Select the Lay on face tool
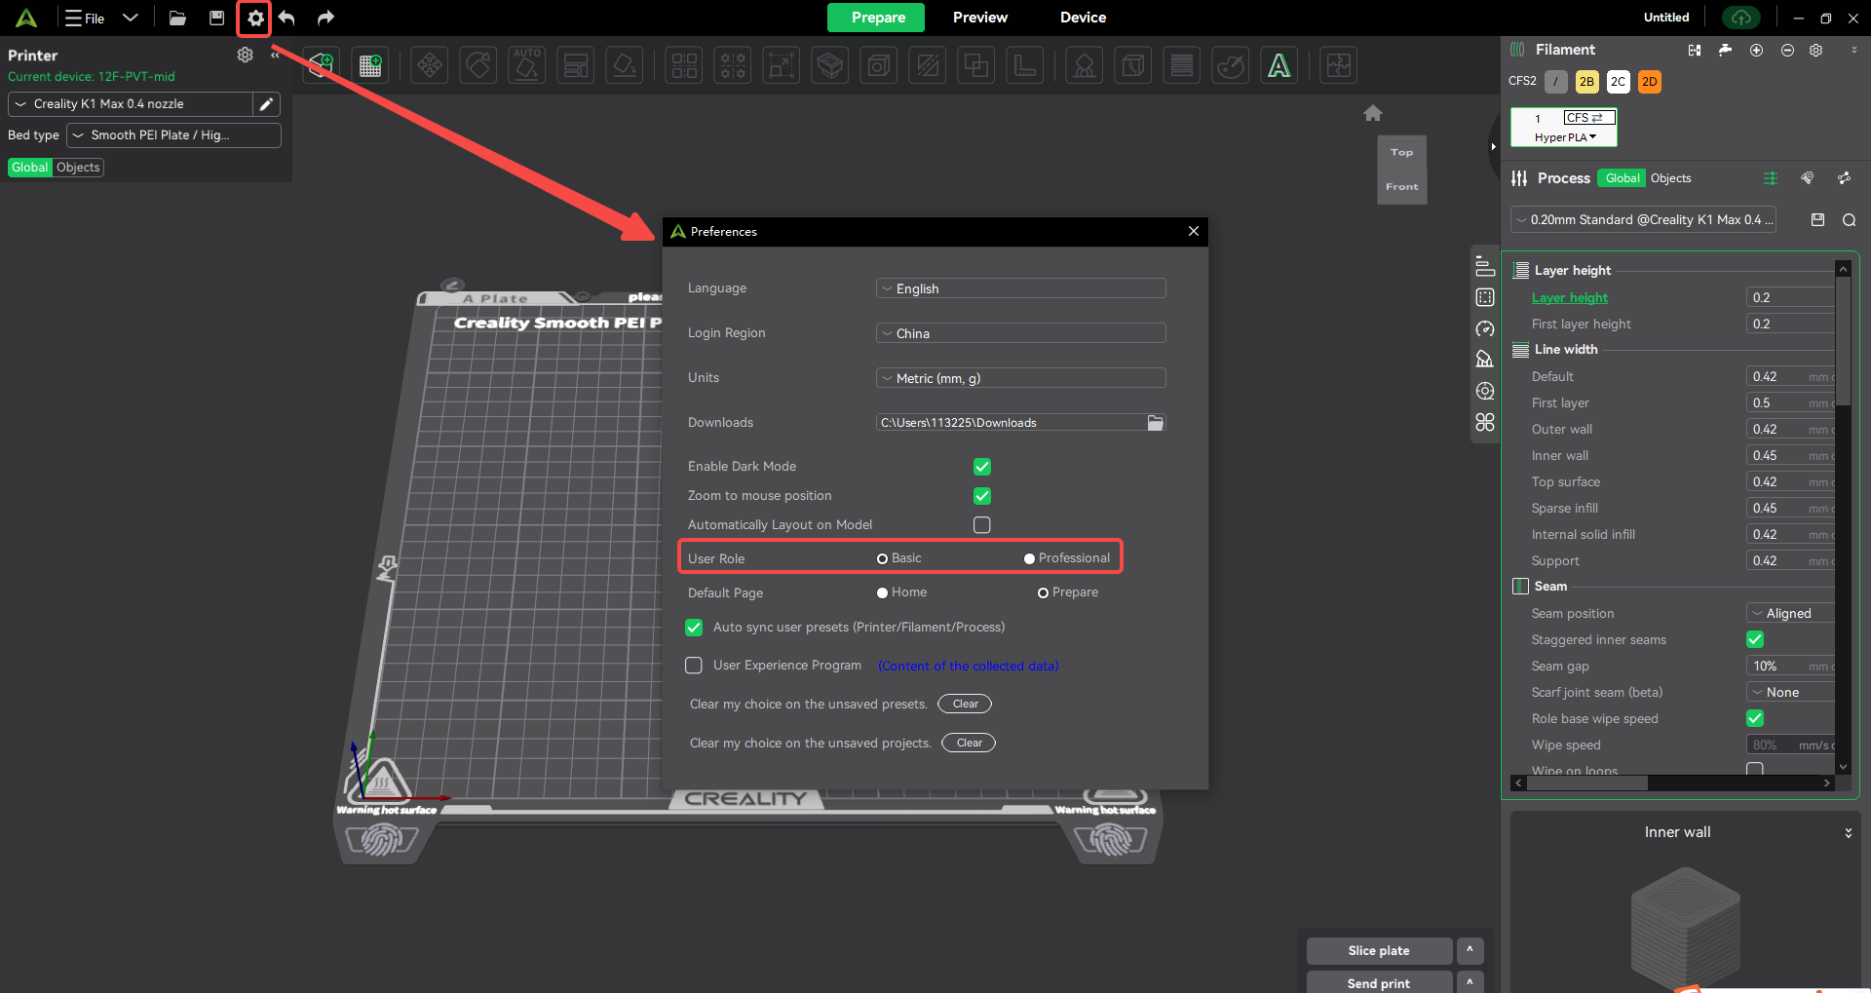Screen dimensions: 1871x993 pyautogui.click(x=625, y=65)
